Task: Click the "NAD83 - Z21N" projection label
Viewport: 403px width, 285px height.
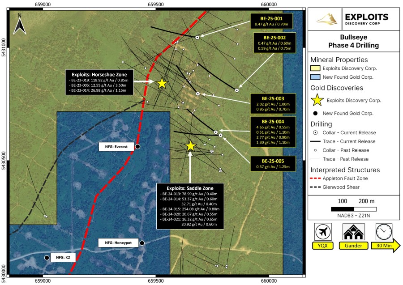Action: [354, 215]
